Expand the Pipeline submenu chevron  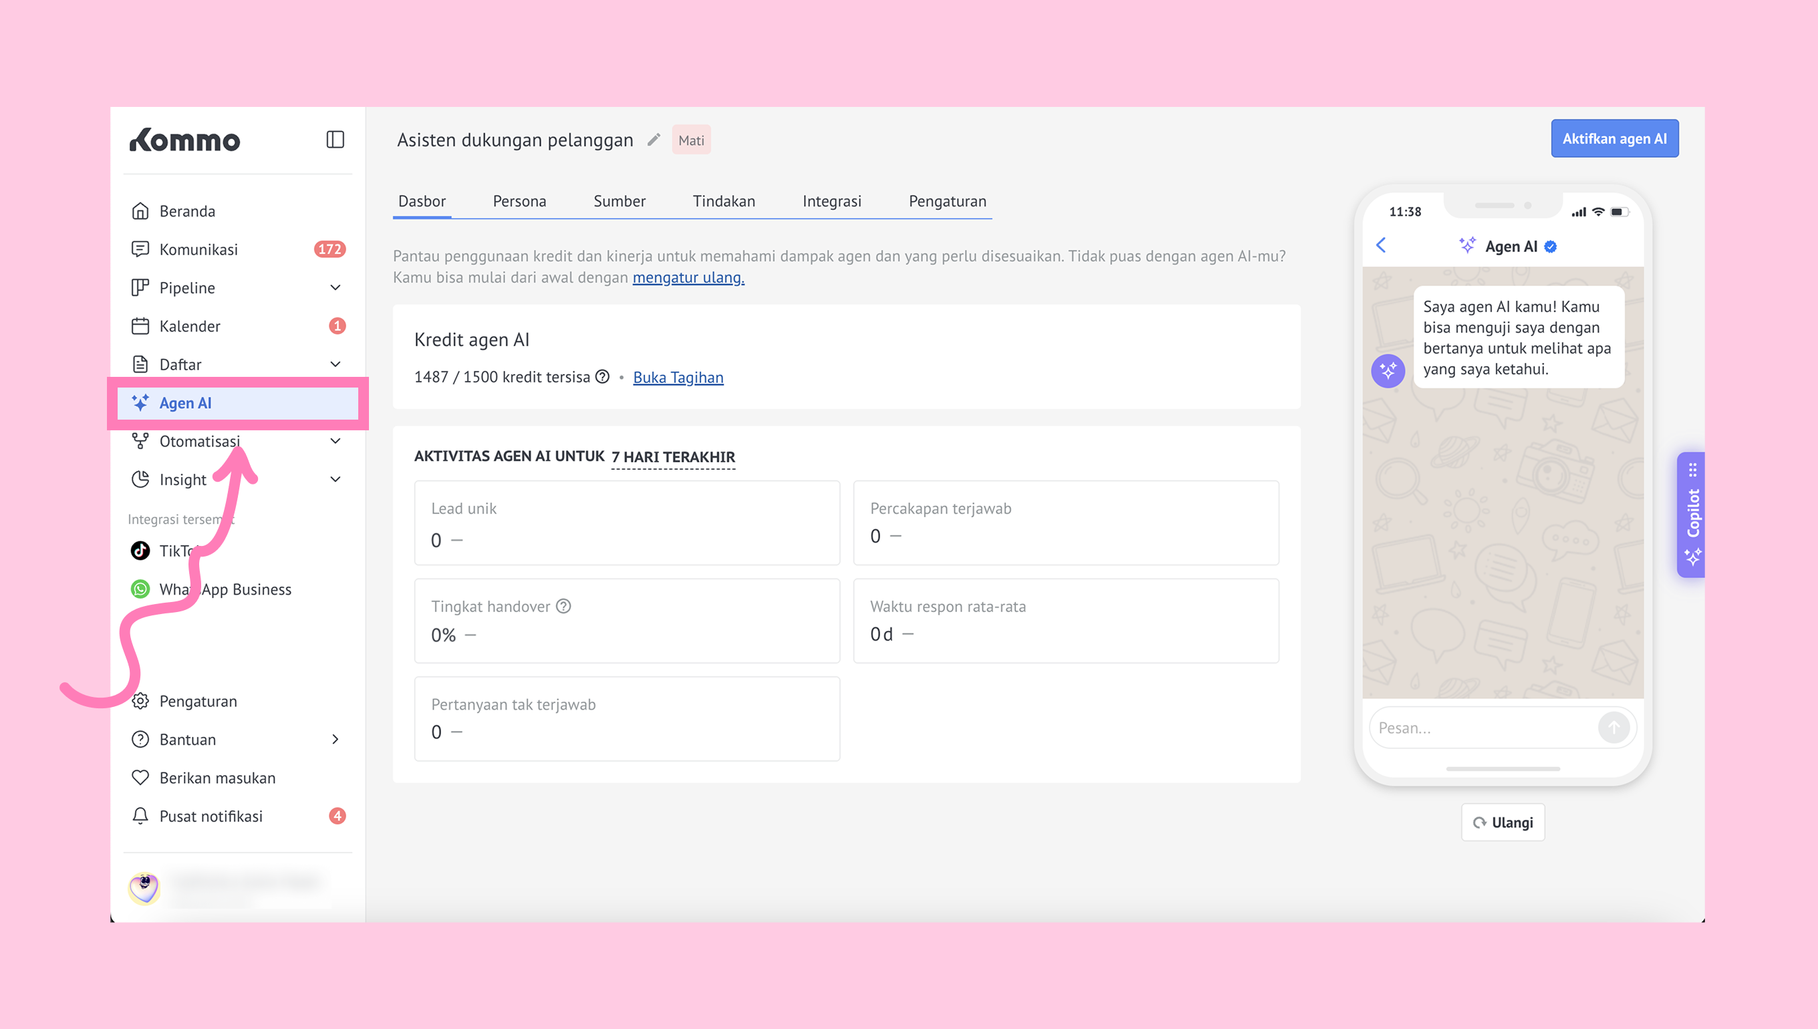tap(335, 287)
